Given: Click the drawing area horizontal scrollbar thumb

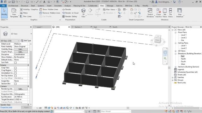Looking at the screenshot, I should [x=128, y=108].
